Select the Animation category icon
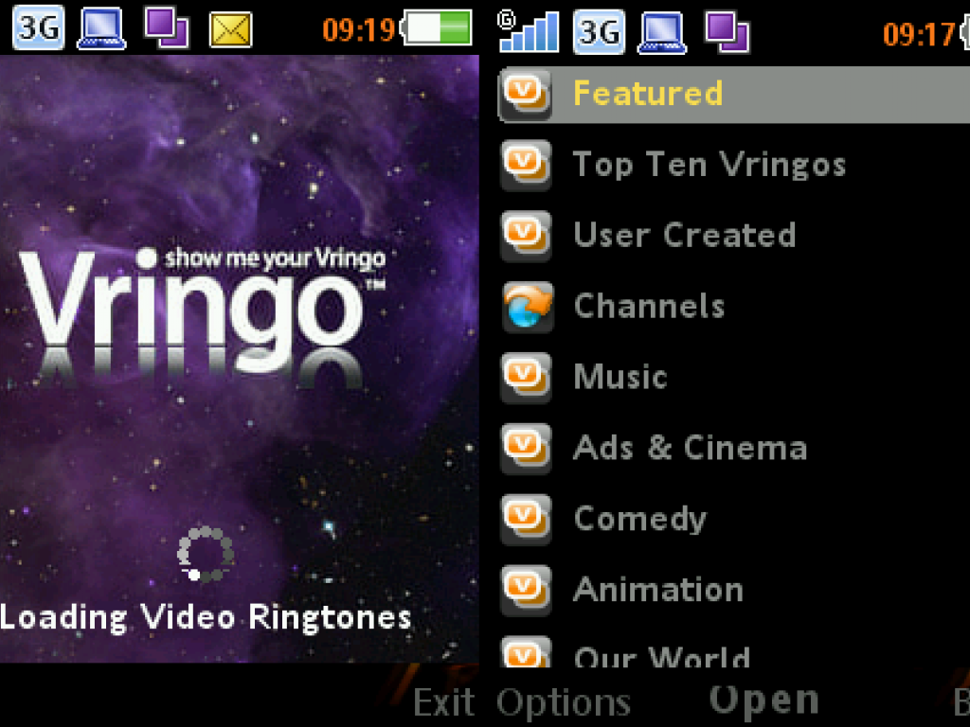Viewport: 970px width, 727px height. tap(525, 591)
